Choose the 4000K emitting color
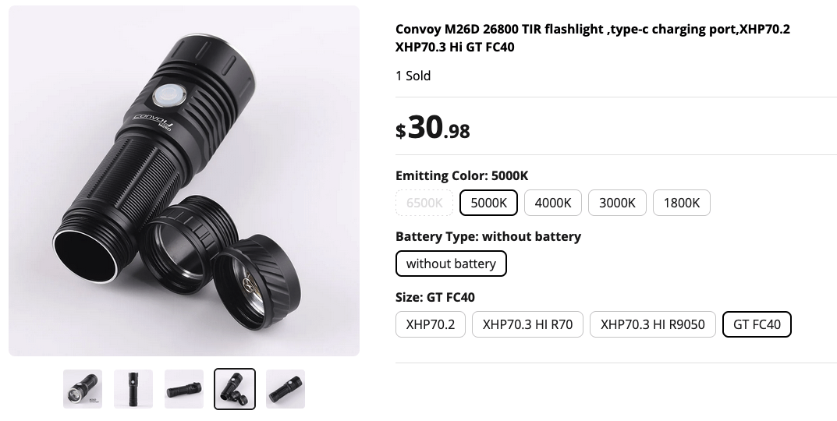Image resolution: width=837 pixels, height=421 pixels. coord(553,203)
